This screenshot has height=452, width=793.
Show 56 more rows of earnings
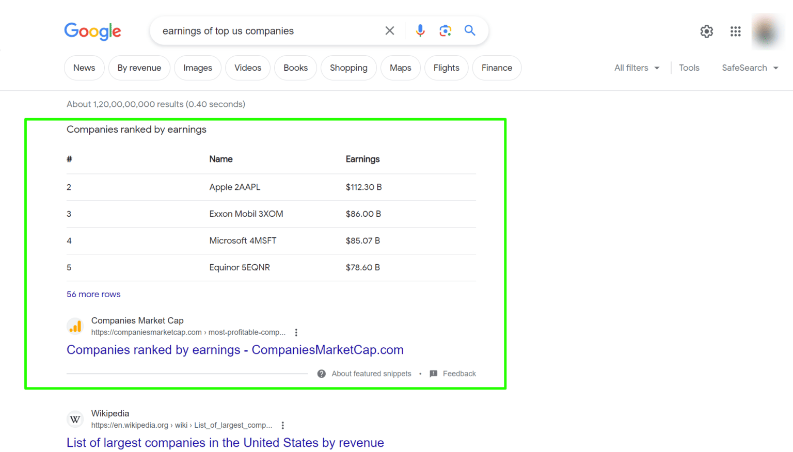pos(93,294)
